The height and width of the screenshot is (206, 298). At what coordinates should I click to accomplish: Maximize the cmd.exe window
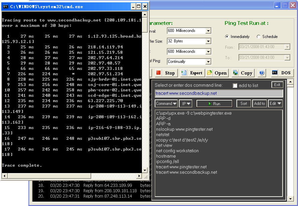139,7
